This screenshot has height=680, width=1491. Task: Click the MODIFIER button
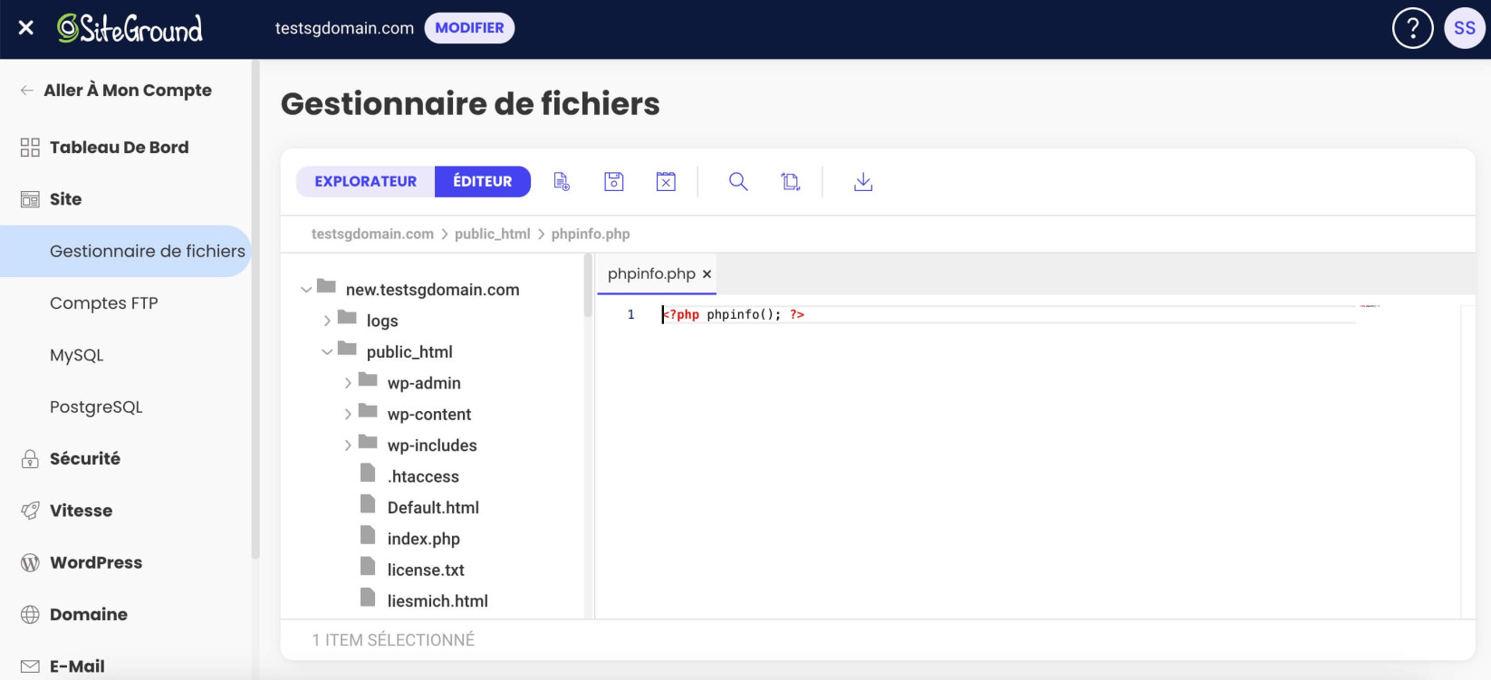point(469,28)
